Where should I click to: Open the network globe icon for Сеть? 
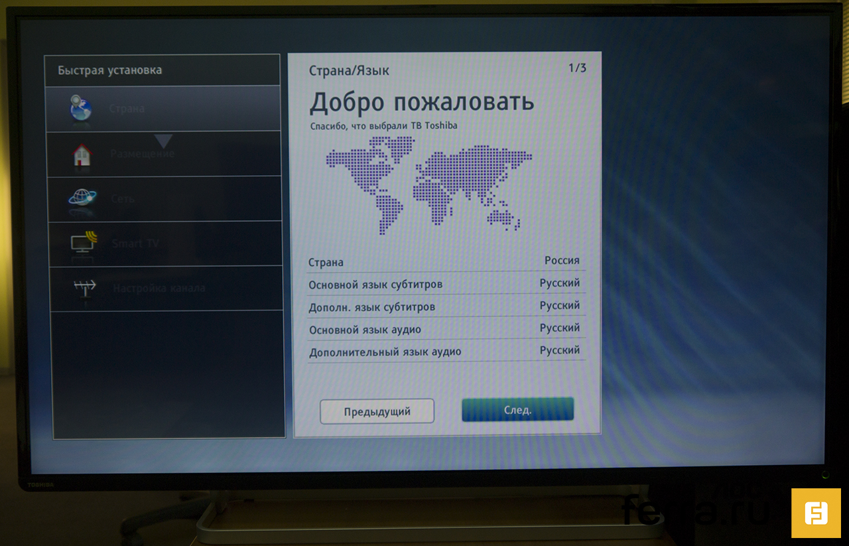pyautogui.click(x=82, y=198)
